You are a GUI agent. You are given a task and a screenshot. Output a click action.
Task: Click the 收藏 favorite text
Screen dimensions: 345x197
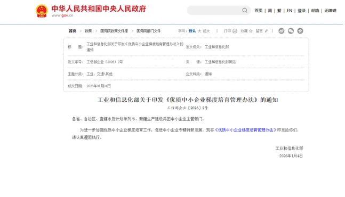coord(244,31)
